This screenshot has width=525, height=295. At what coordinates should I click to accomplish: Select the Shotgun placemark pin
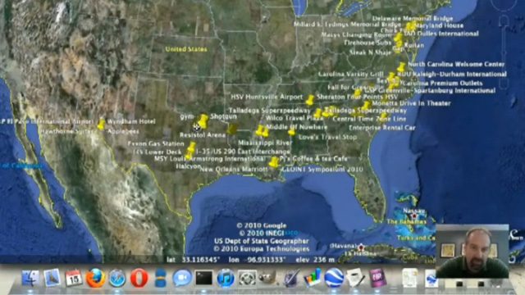click(x=203, y=120)
